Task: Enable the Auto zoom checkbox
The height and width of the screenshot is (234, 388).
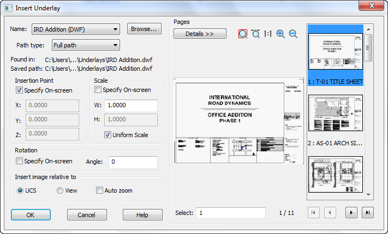Action: [99, 190]
